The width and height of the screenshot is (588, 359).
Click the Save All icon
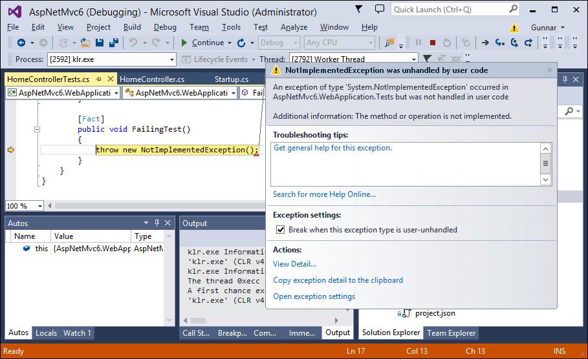pyautogui.click(x=114, y=43)
